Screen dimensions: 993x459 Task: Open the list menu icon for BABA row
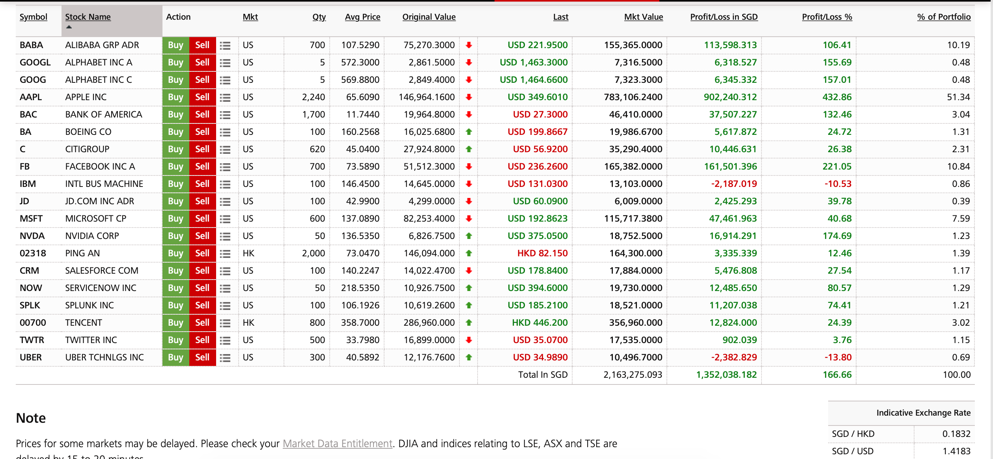(225, 45)
